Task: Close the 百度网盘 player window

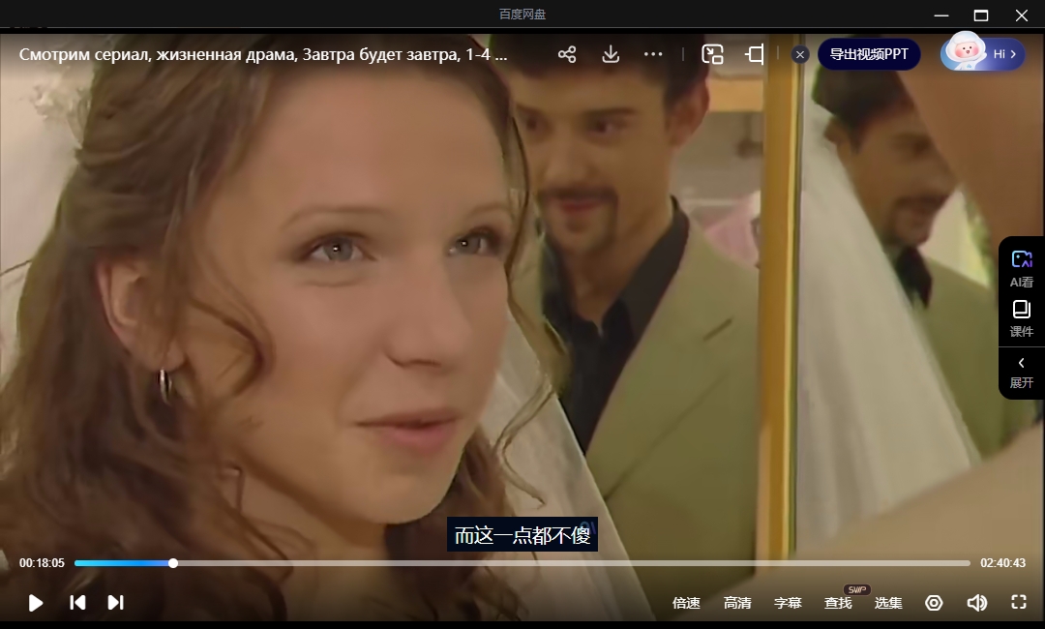Action: 1022,15
